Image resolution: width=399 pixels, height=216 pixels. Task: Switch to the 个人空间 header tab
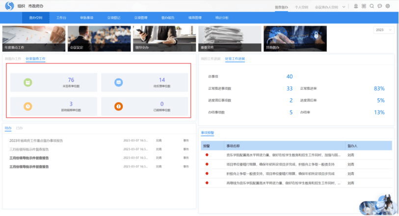[x=301, y=7]
